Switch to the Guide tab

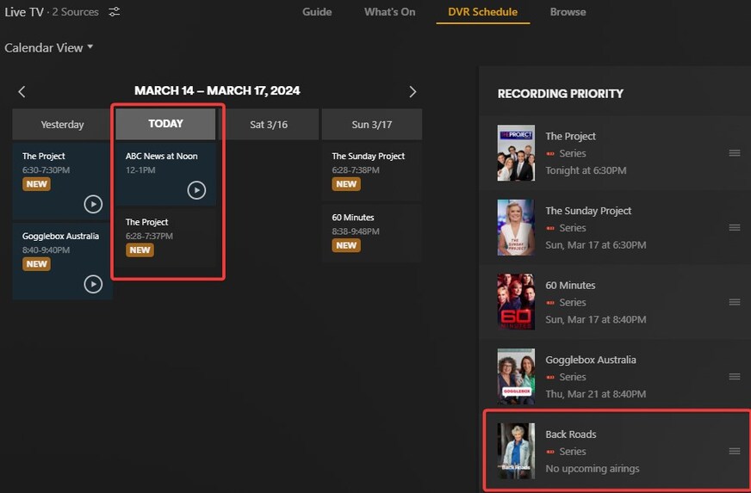coord(317,12)
